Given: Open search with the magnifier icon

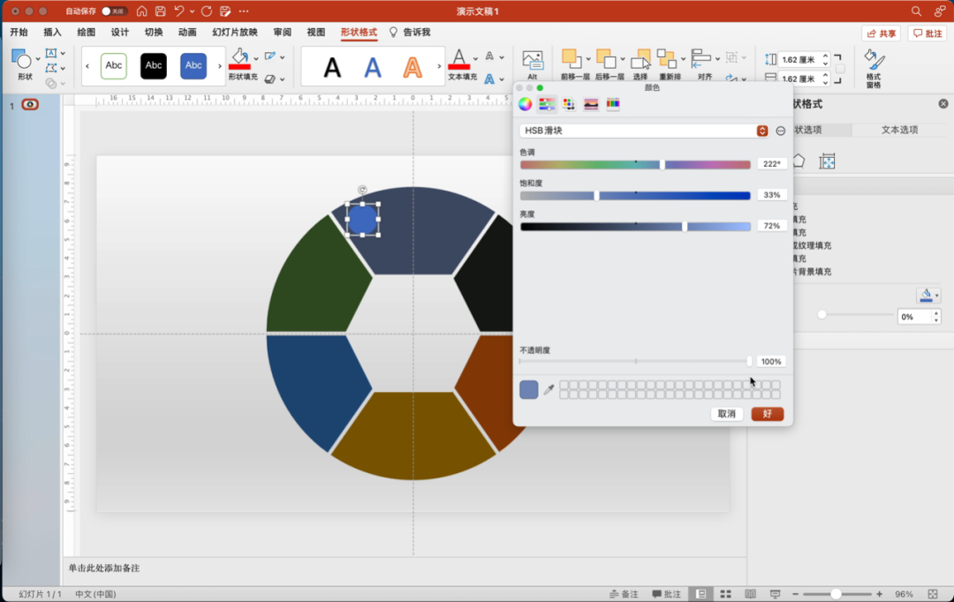Looking at the screenshot, I should (916, 11).
